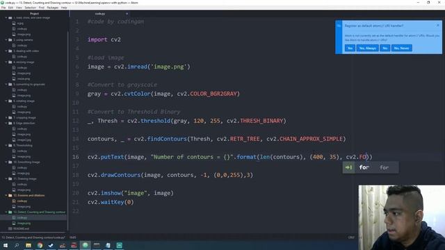This screenshot has height=250, width=445.
Task: Open resize.png under '4. resizing image'
Action: tap(24, 78)
